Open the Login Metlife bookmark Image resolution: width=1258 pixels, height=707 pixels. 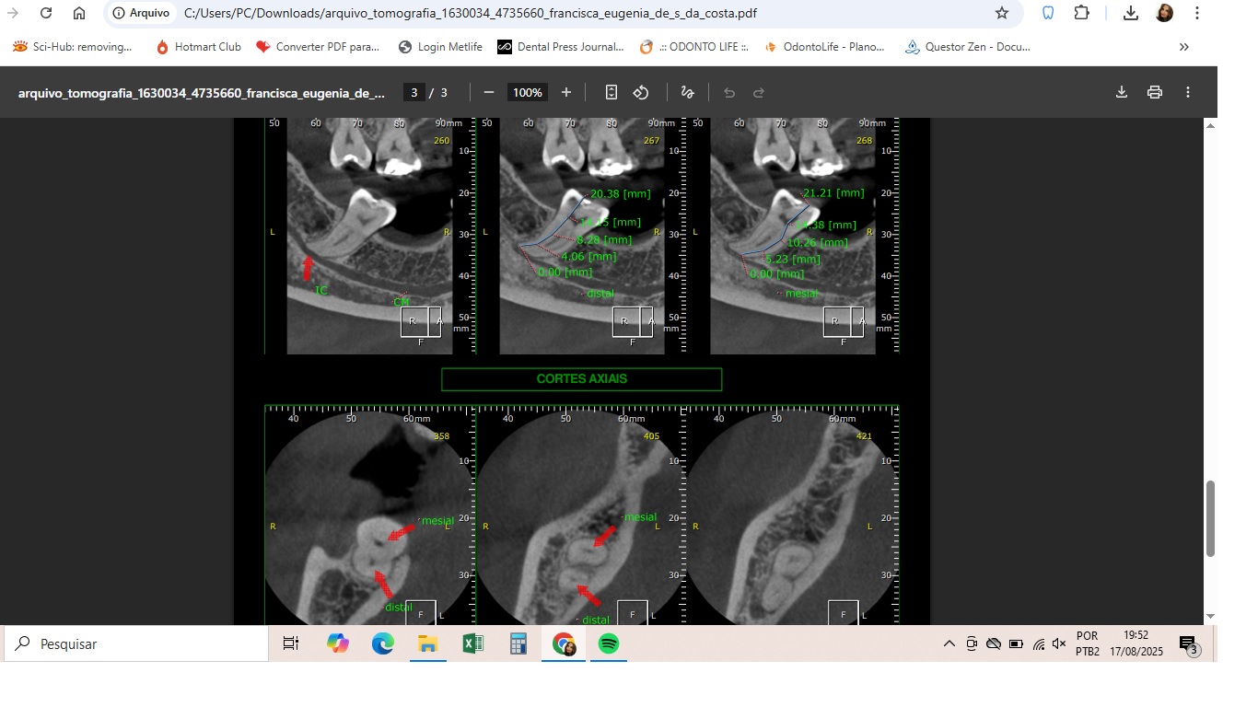(440, 47)
